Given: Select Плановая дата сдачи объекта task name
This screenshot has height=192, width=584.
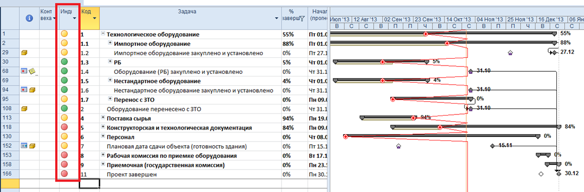Looking at the screenshot, I should pos(176,146).
